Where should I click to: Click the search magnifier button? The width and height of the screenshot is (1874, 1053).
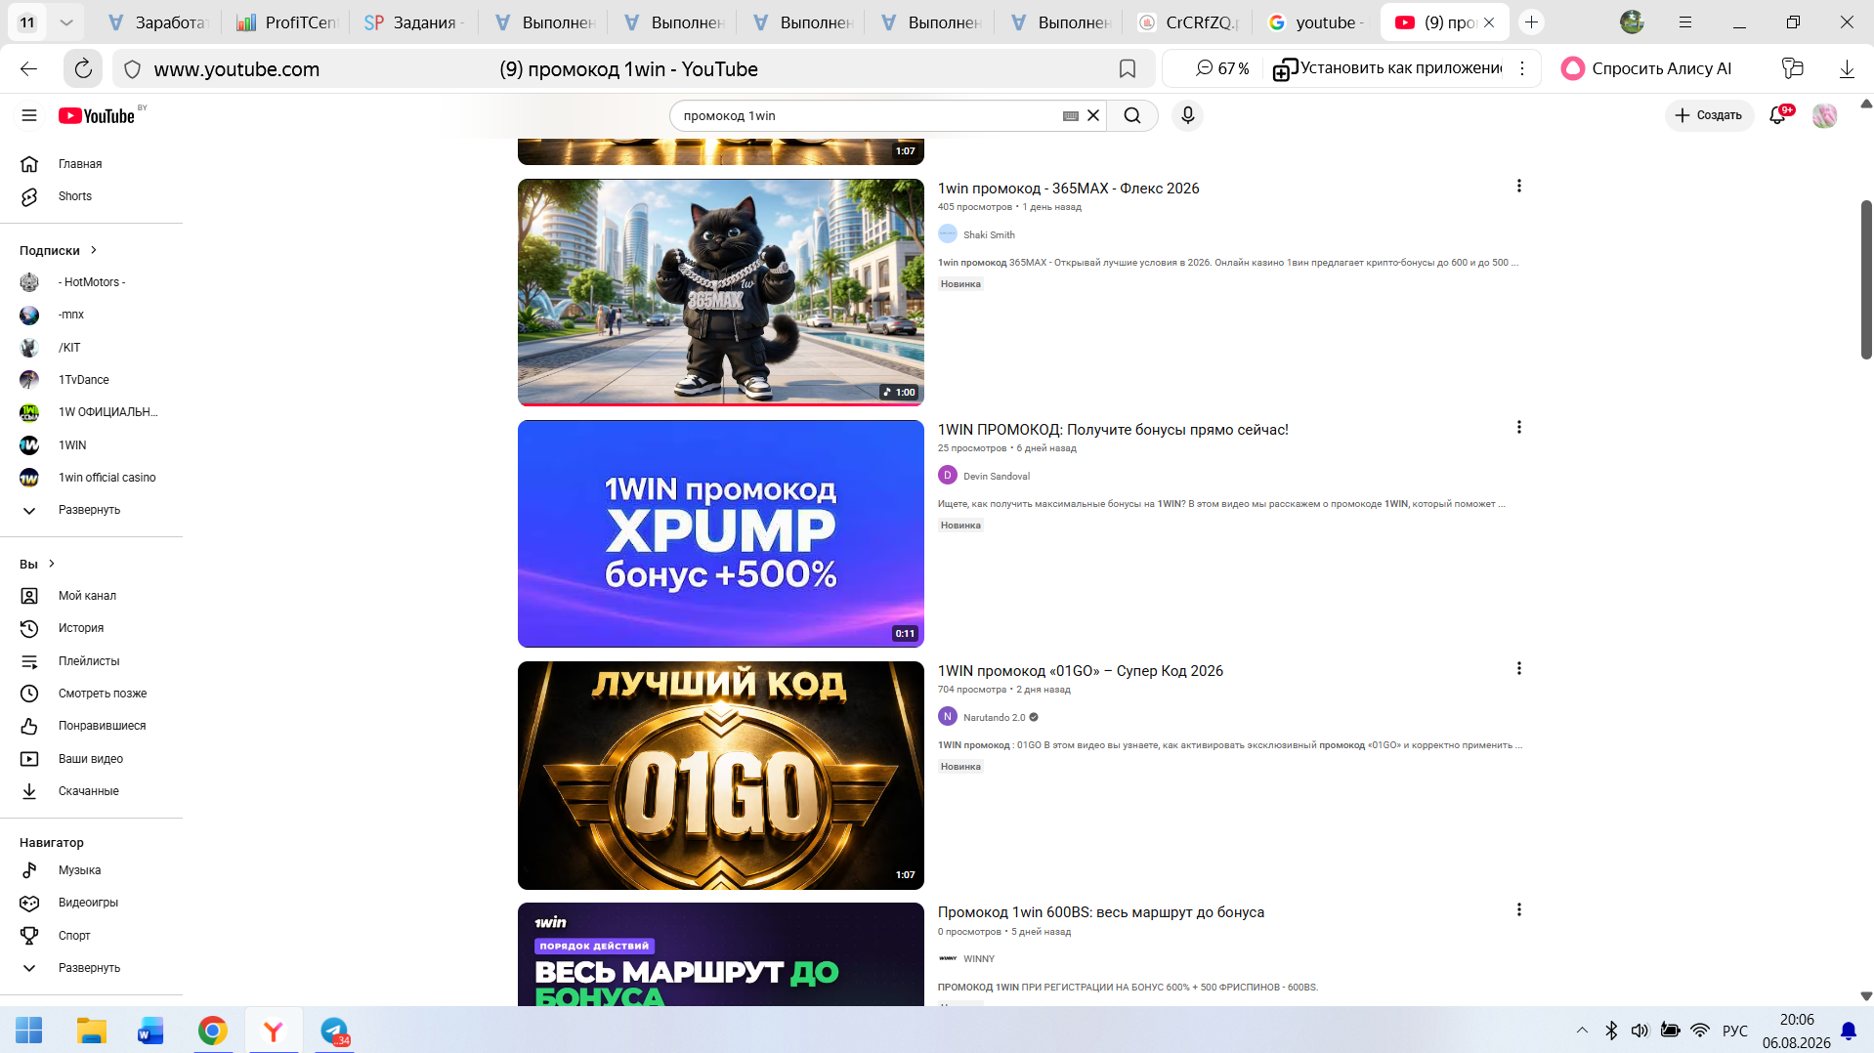(1132, 115)
